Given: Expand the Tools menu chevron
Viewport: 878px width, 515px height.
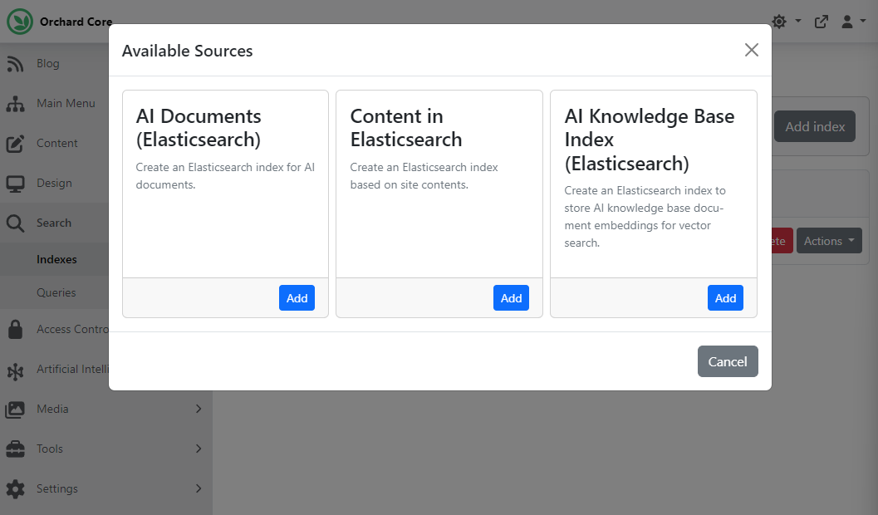Looking at the screenshot, I should click(x=199, y=449).
